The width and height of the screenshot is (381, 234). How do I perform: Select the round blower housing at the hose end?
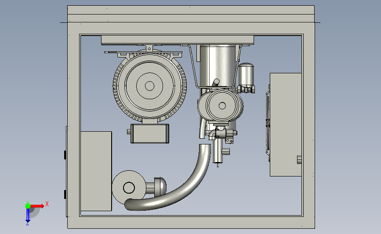pos(129,187)
